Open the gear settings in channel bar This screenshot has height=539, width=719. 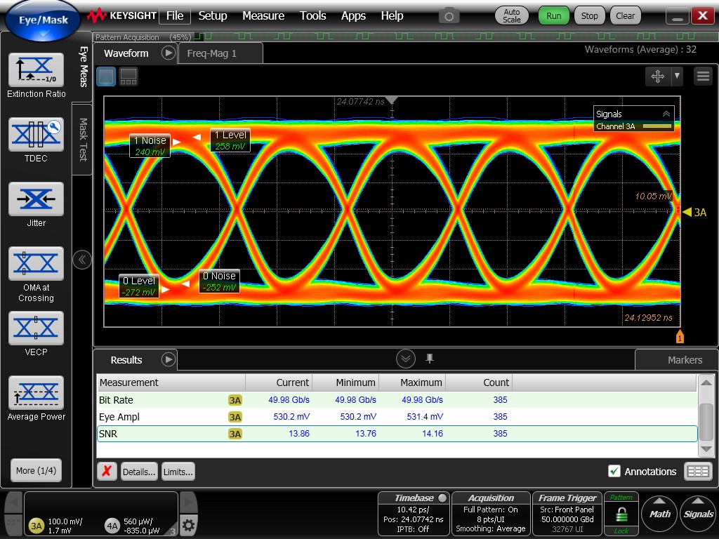click(x=188, y=525)
